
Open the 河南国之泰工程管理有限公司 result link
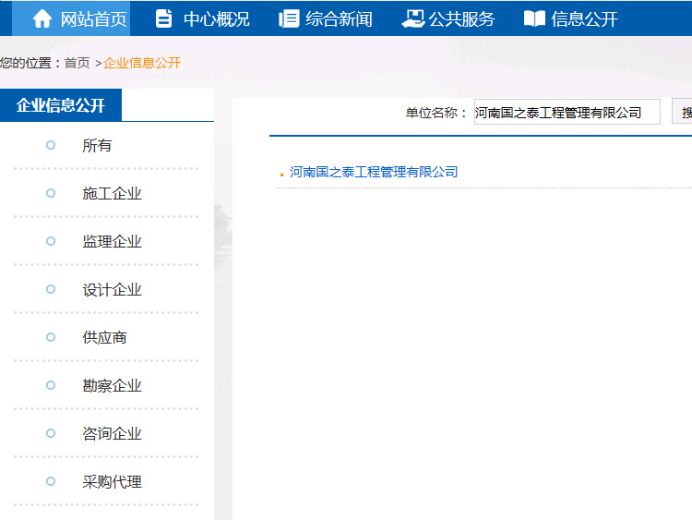coord(374,172)
